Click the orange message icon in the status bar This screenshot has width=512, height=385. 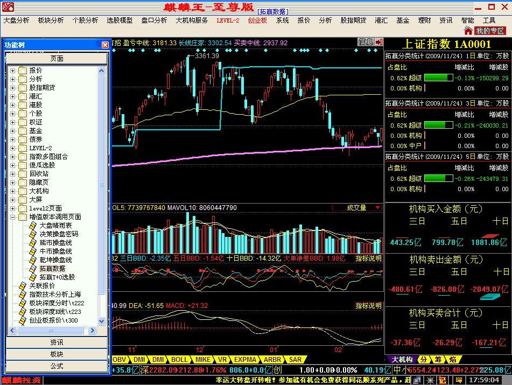pyautogui.click(x=459, y=380)
